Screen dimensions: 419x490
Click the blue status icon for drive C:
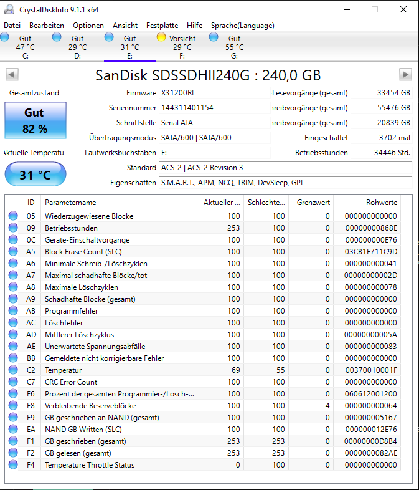[x=4, y=37]
